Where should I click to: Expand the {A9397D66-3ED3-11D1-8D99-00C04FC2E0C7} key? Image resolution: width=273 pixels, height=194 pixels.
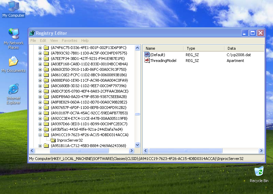[x=40, y=124]
